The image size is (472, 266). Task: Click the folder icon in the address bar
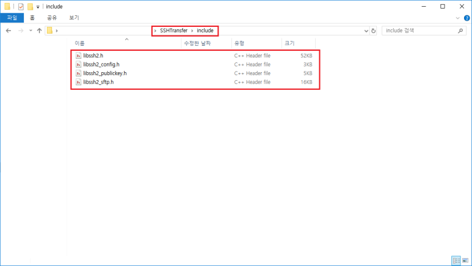tap(49, 31)
